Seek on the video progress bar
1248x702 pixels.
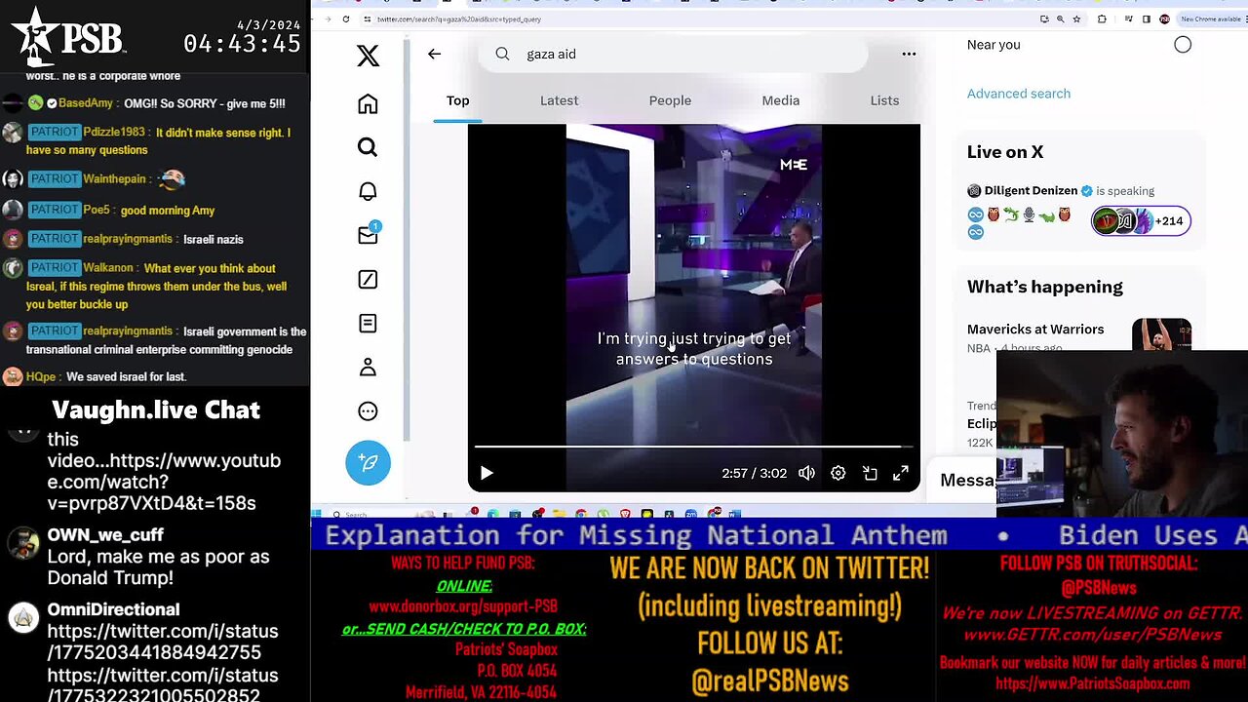693,447
